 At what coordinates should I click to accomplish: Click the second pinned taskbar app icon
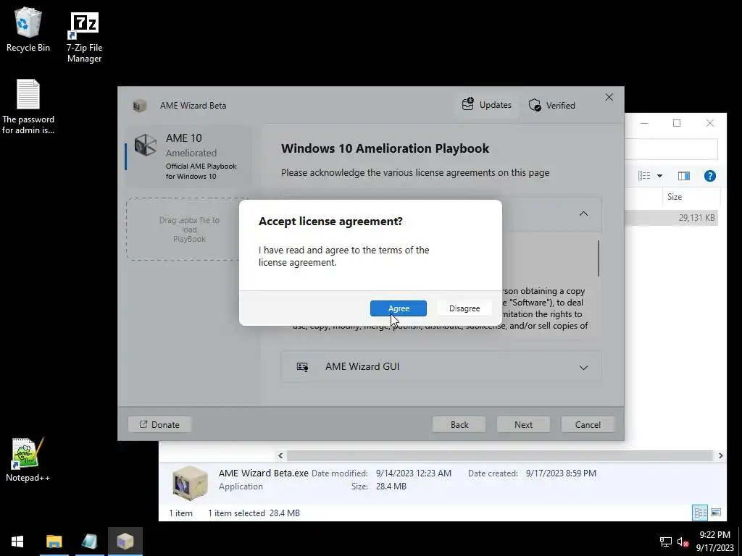[89, 542]
